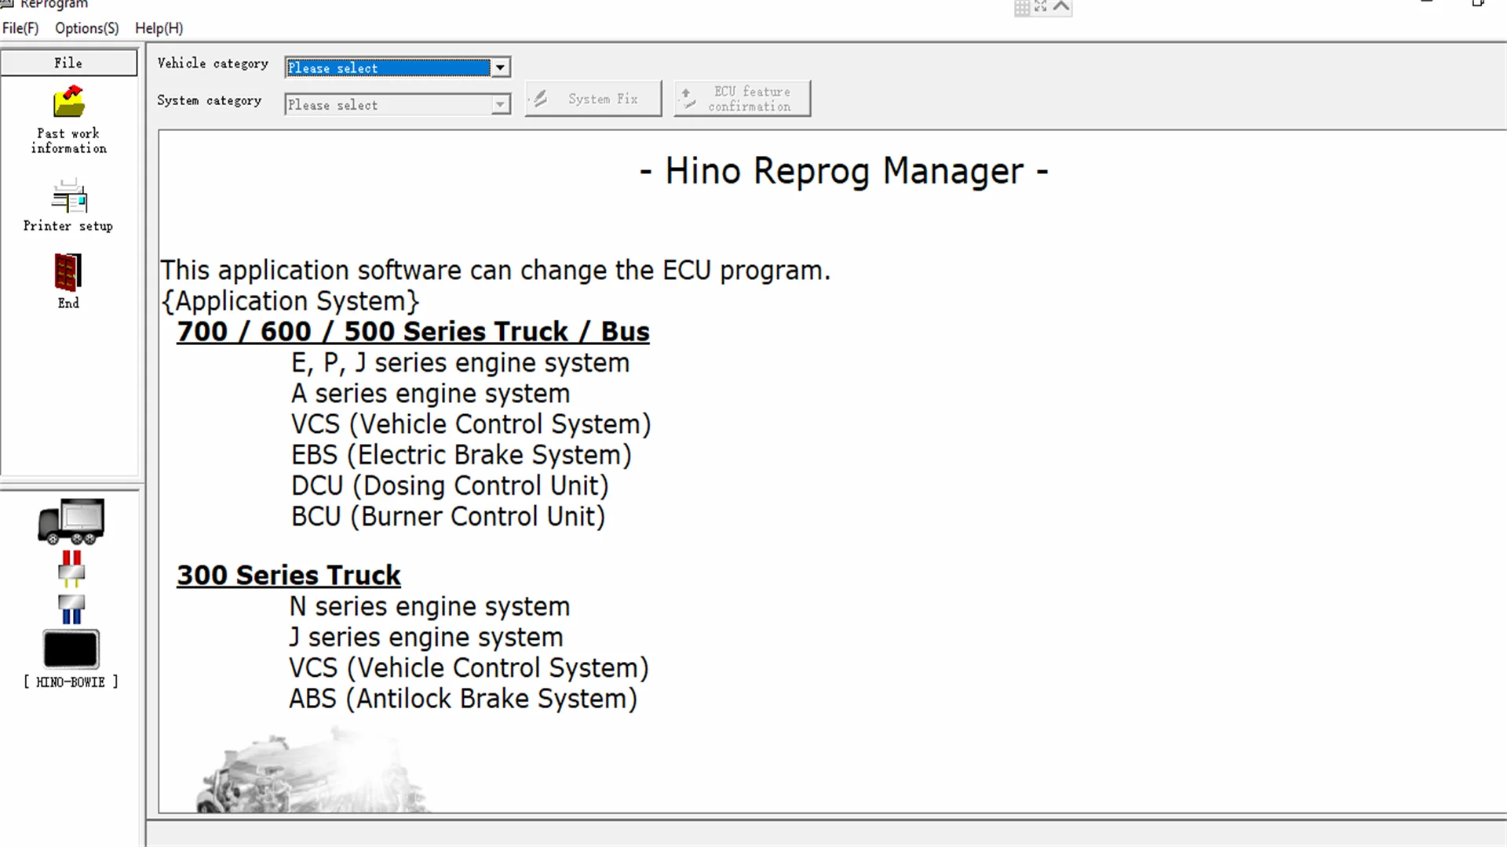This screenshot has width=1507, height=847.
Task: Click the Printer setup label
Action: pos(68,226)
